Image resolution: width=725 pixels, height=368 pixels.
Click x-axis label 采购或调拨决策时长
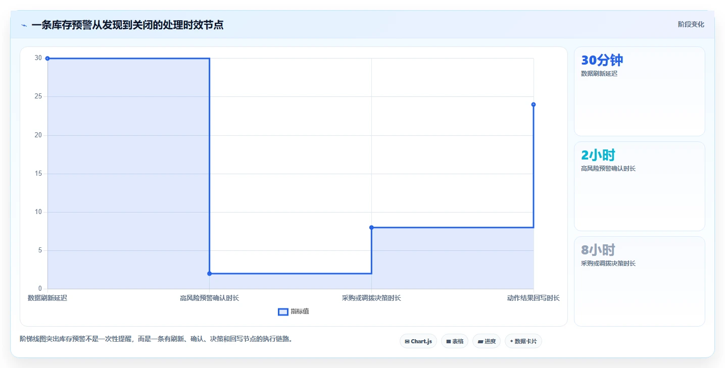(x=371, y=298)
